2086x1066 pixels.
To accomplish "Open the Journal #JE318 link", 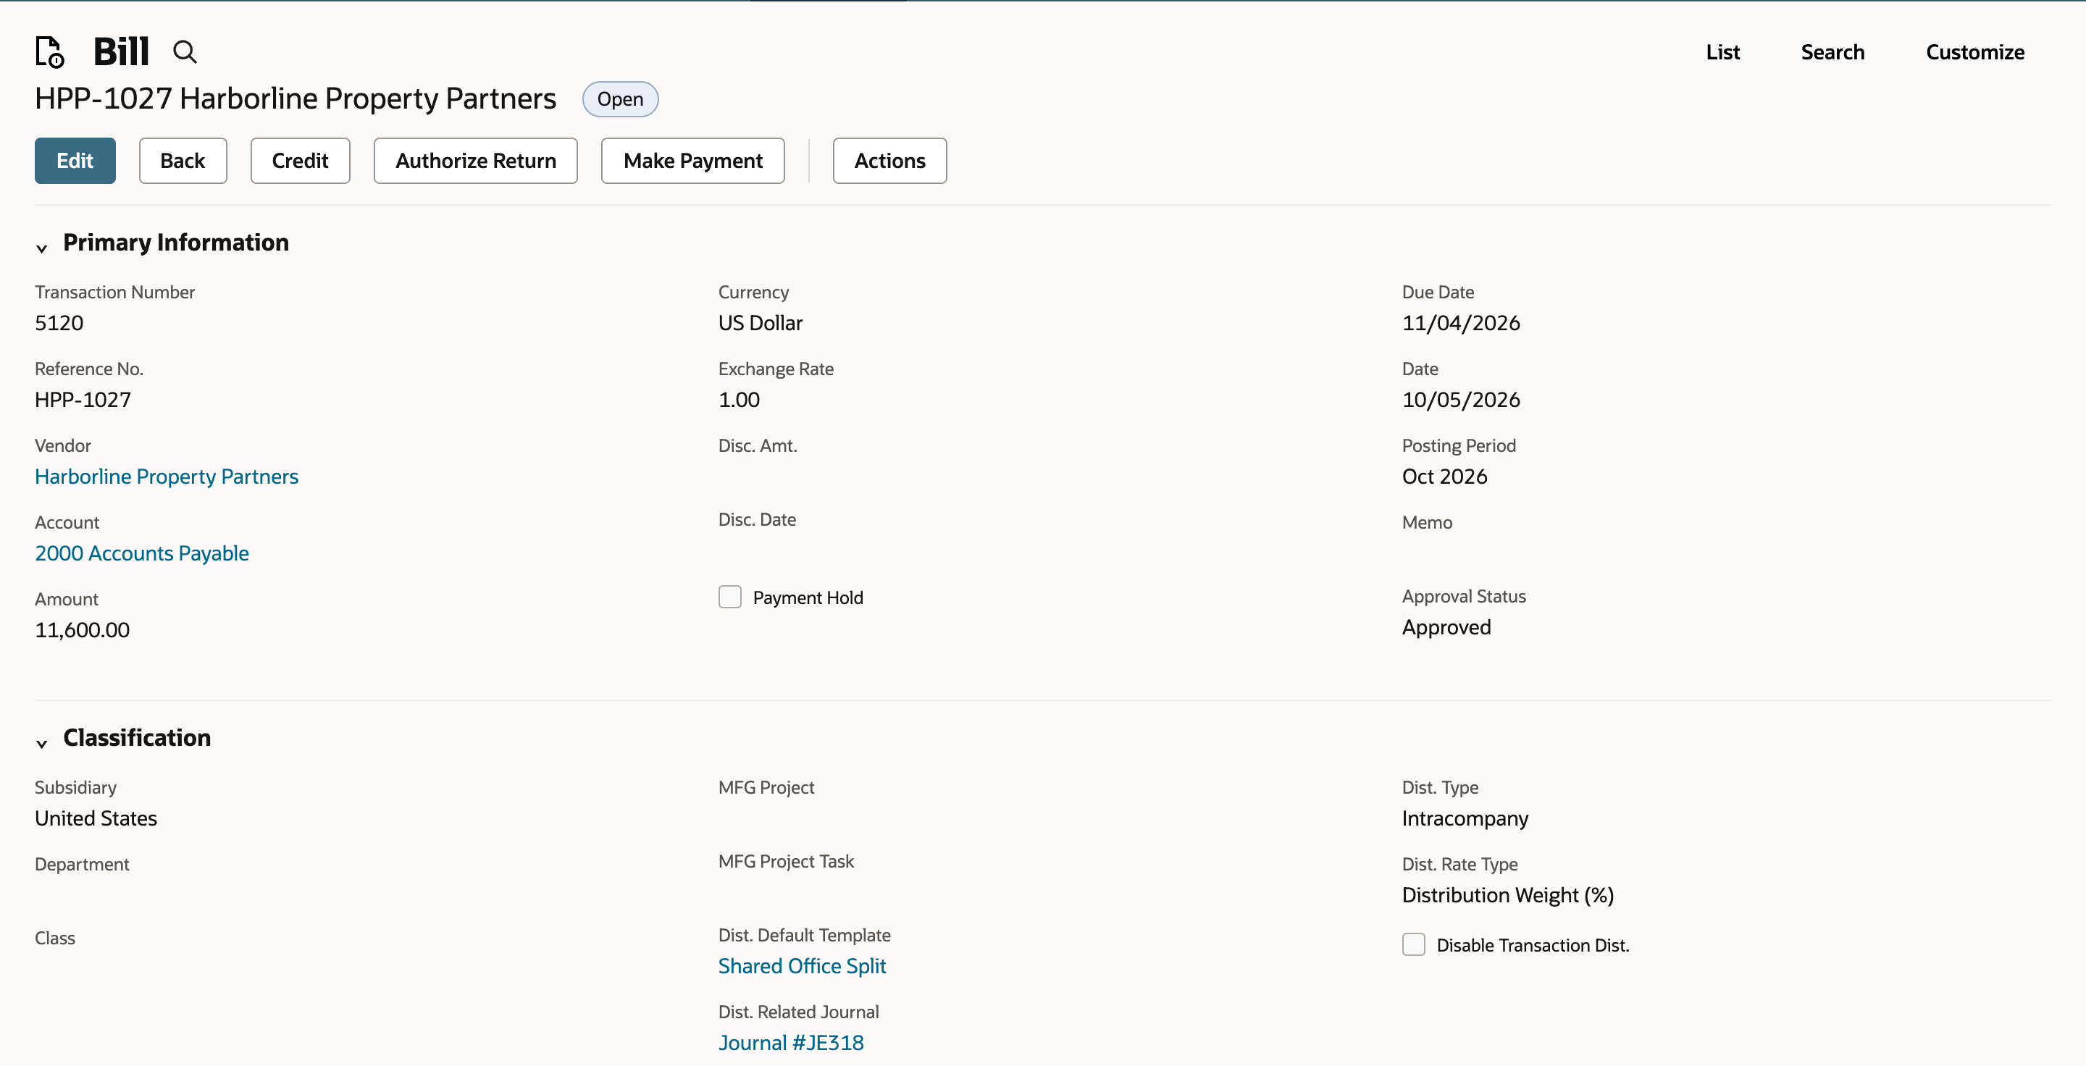I will 791,1043.
